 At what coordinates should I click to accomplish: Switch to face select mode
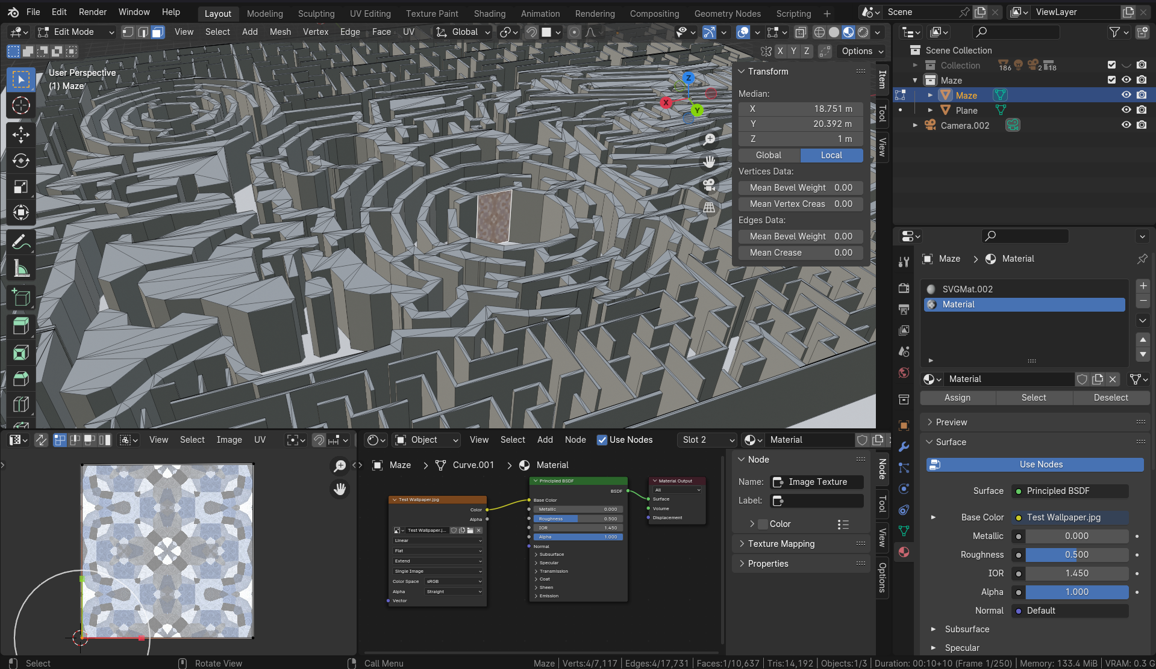[x=157, y=32]
